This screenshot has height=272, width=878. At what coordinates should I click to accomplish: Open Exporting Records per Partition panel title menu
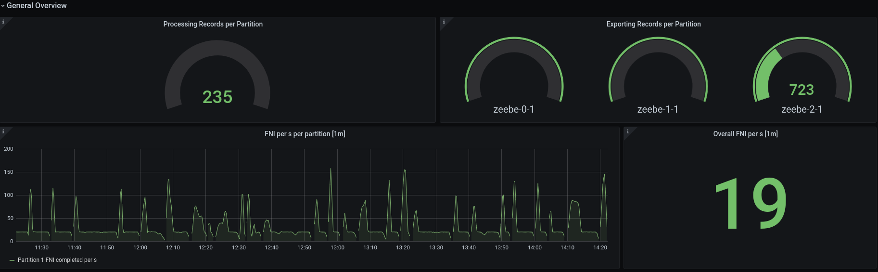(x=653, y=24)
